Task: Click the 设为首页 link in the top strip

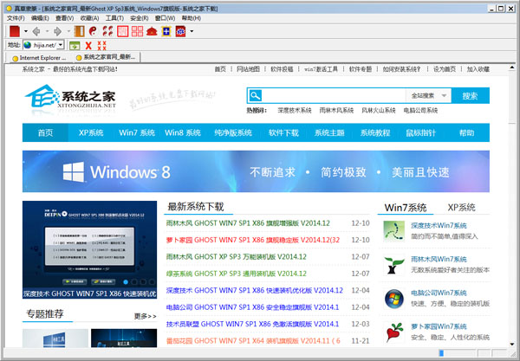Action: pyautogui.click(x=445, y=69)
